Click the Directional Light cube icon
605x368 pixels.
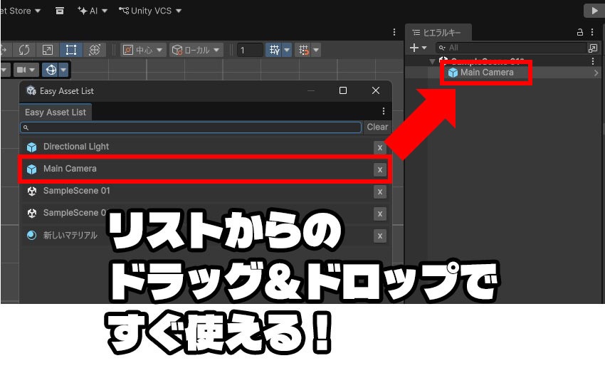pyautogui.click(x=31, y=147)
